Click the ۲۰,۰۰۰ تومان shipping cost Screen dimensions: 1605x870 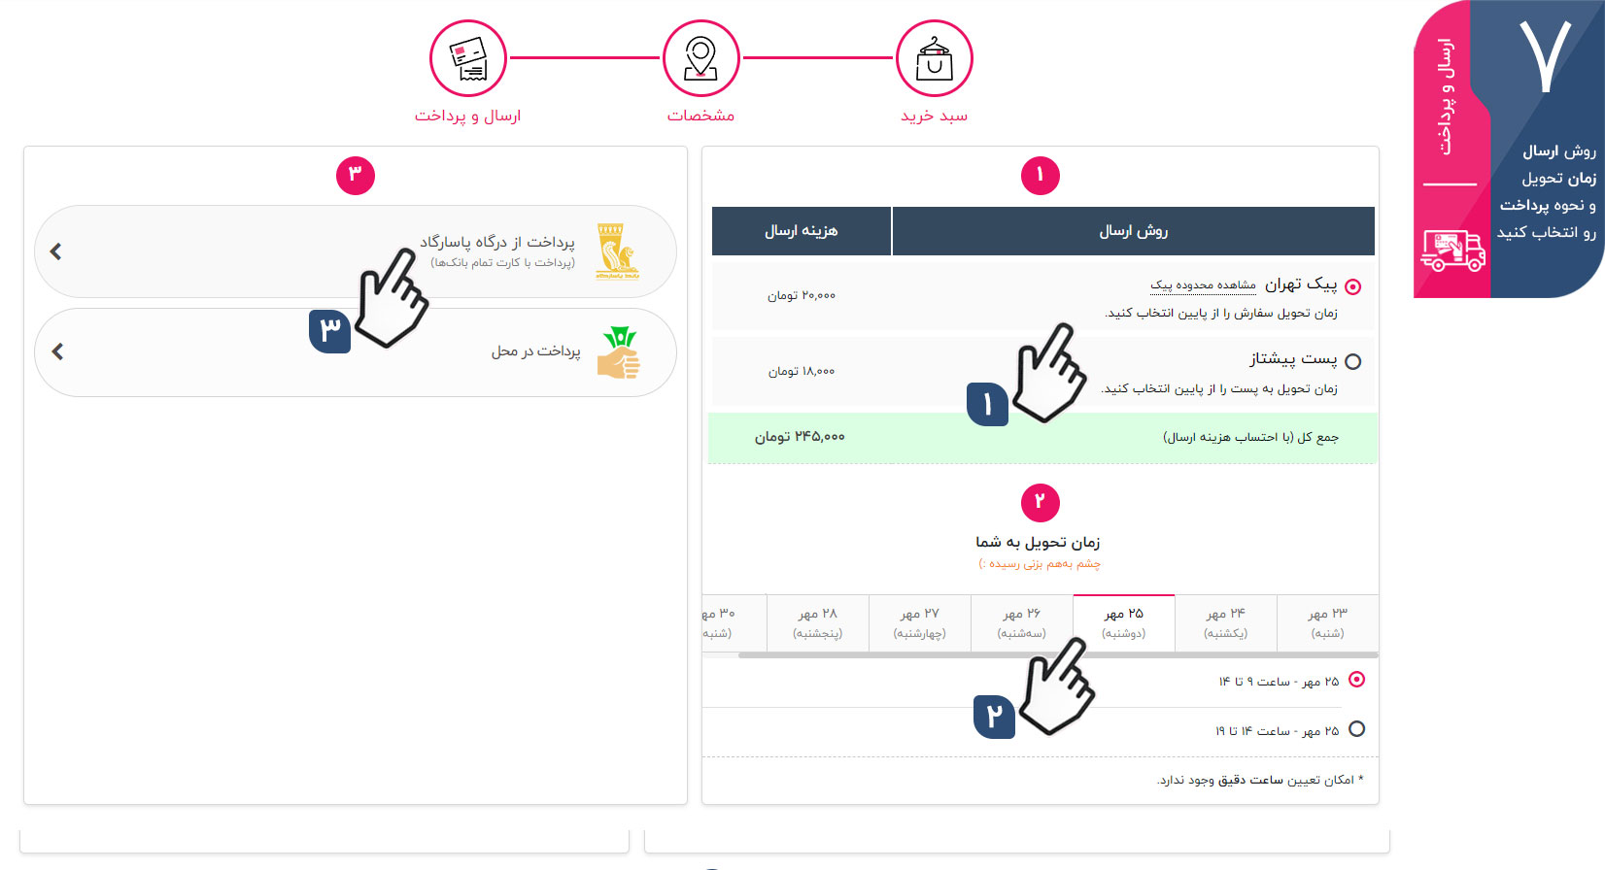tap(802, 295)
